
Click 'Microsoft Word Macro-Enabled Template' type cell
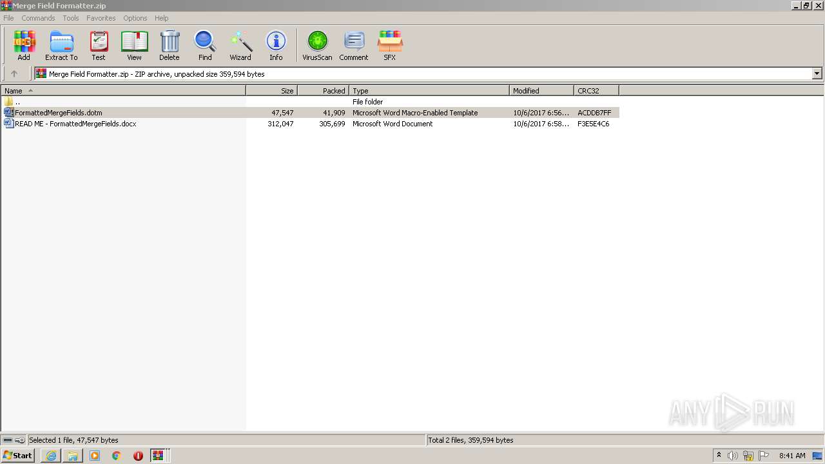click(x=415, y=113)
